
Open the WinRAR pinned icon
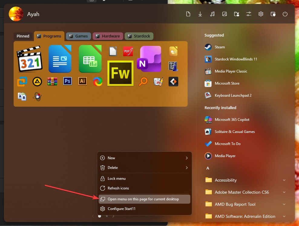tap(52, 81)
